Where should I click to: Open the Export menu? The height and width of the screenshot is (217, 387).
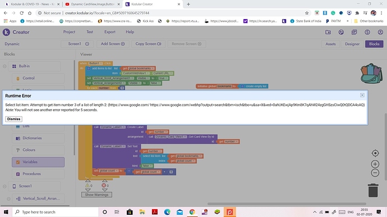[x=110, y=32]
